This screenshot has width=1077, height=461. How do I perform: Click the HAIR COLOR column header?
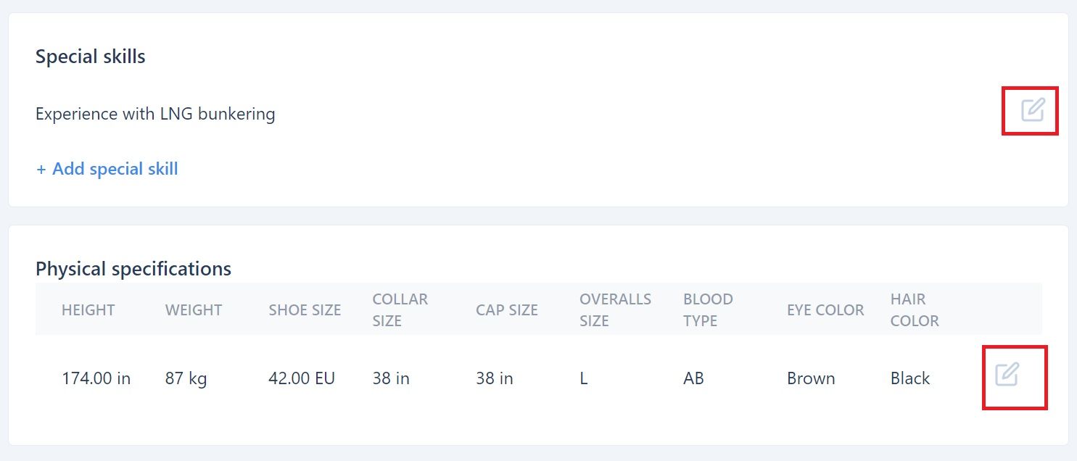pyautogui.click(x=915, y=310)
